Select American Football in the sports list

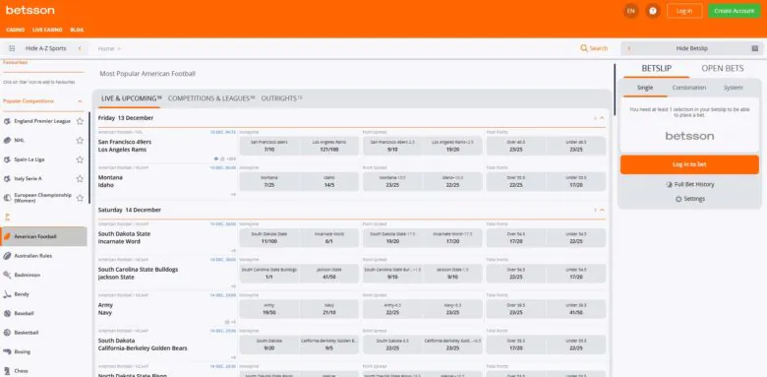[44, 236]
